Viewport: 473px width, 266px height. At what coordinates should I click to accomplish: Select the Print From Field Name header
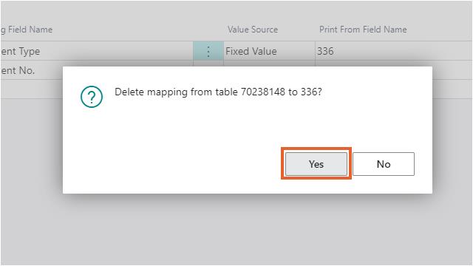(x=363, y=30)
